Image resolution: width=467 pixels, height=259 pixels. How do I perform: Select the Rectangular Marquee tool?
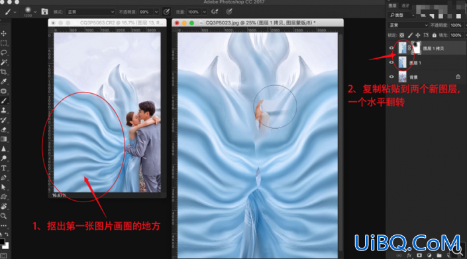4,43
